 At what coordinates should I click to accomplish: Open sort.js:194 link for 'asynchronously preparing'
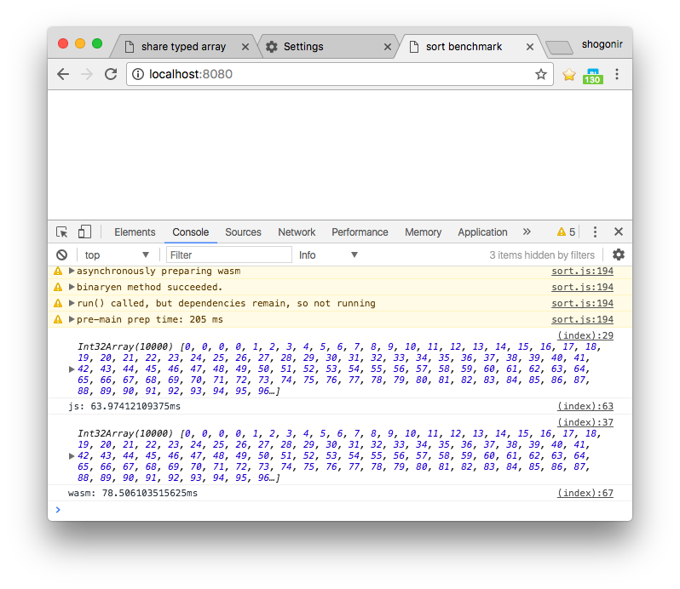[582, 271]
